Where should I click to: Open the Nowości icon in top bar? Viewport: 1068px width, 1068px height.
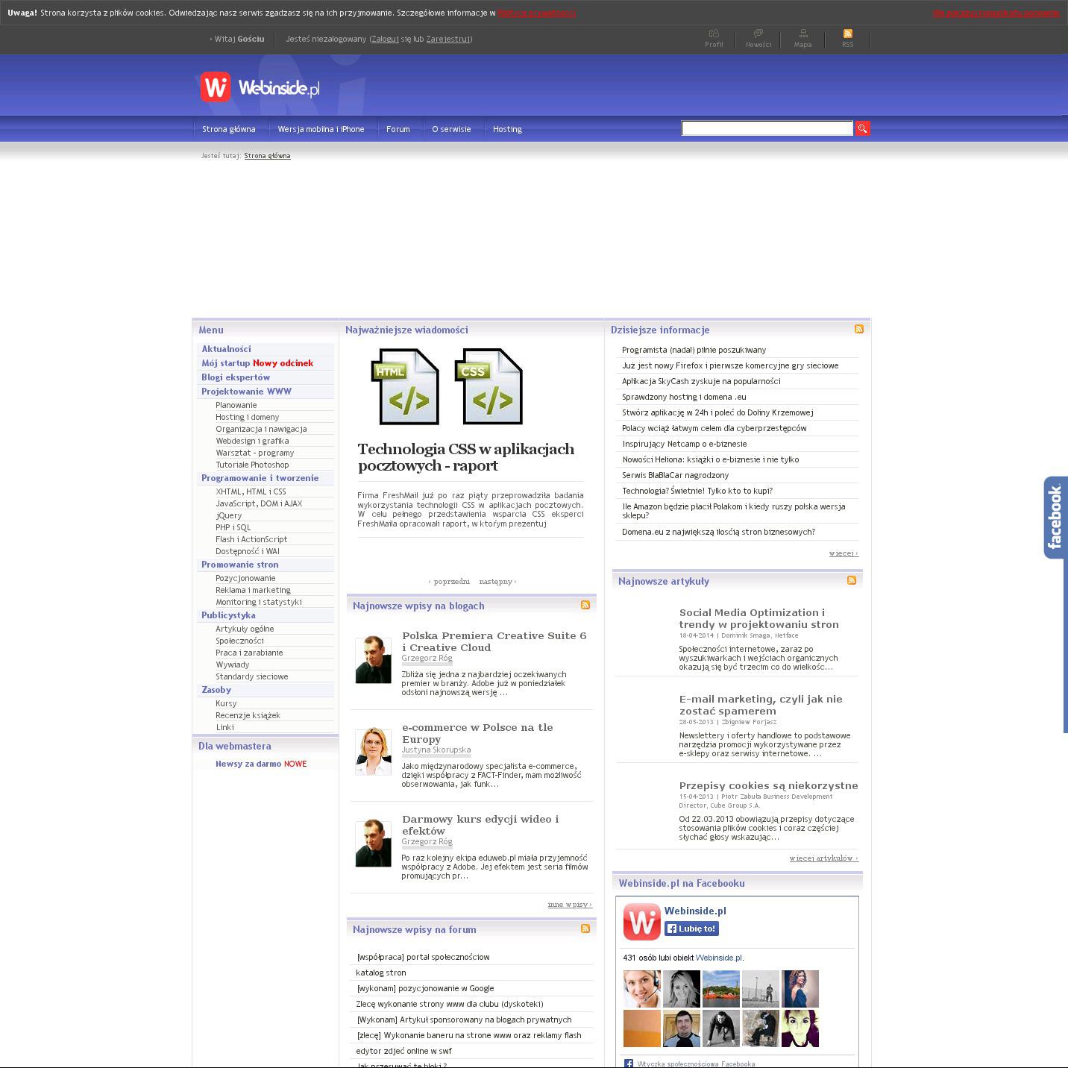[x=758, y=34]
